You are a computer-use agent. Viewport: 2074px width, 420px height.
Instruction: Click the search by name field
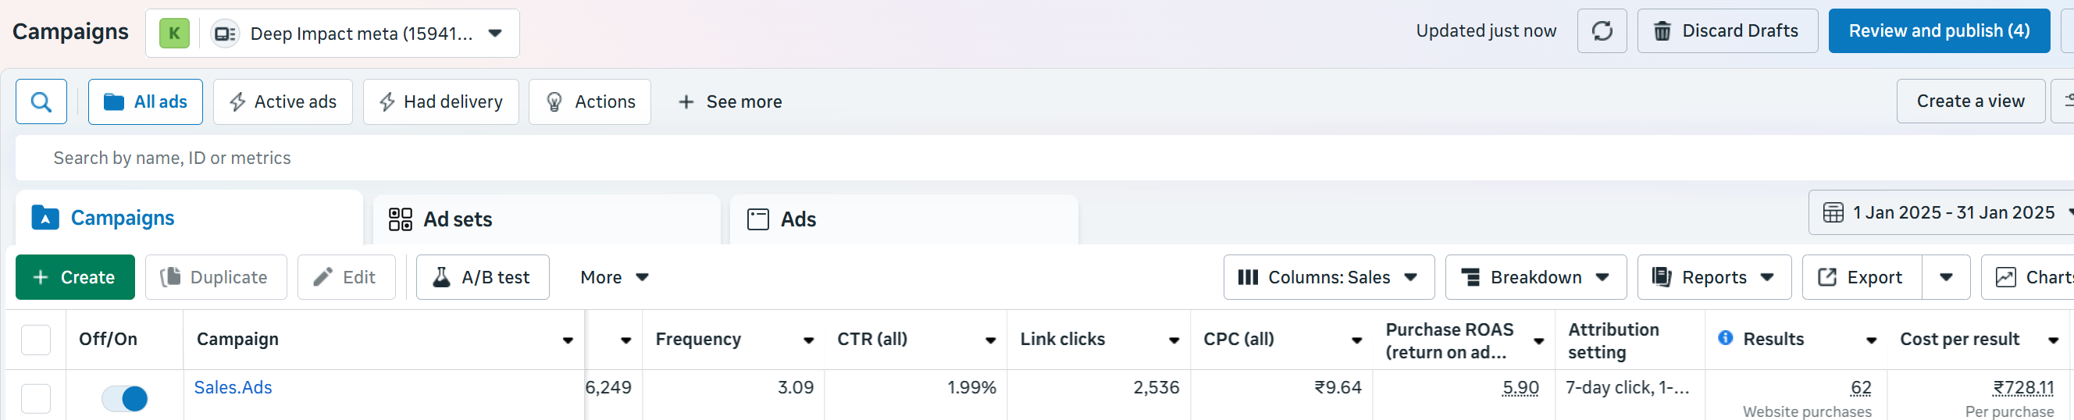pos(564,158)
